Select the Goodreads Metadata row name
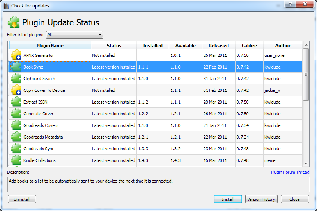This screenshot has height=211, width=317. tap(43, 137)
